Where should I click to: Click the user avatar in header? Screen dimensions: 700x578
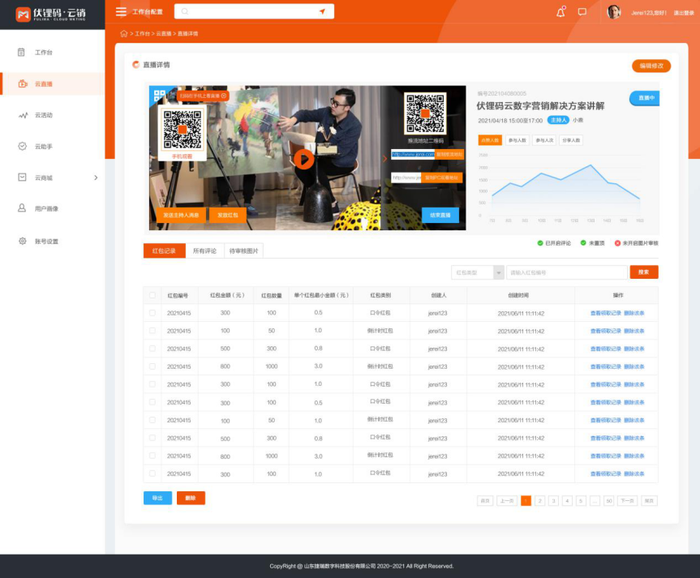[614, 11]
